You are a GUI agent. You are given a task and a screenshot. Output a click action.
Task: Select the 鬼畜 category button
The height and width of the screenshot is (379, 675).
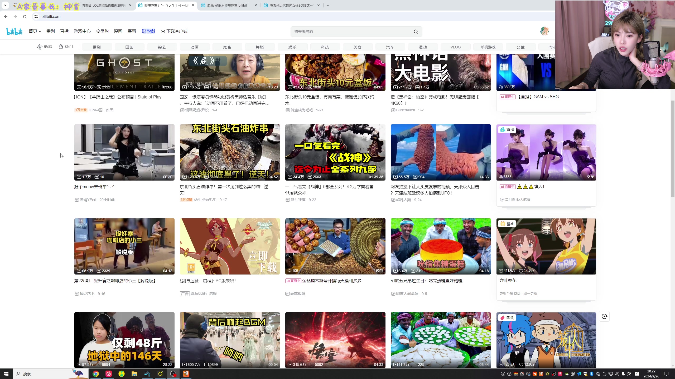(x=227, y=47)
